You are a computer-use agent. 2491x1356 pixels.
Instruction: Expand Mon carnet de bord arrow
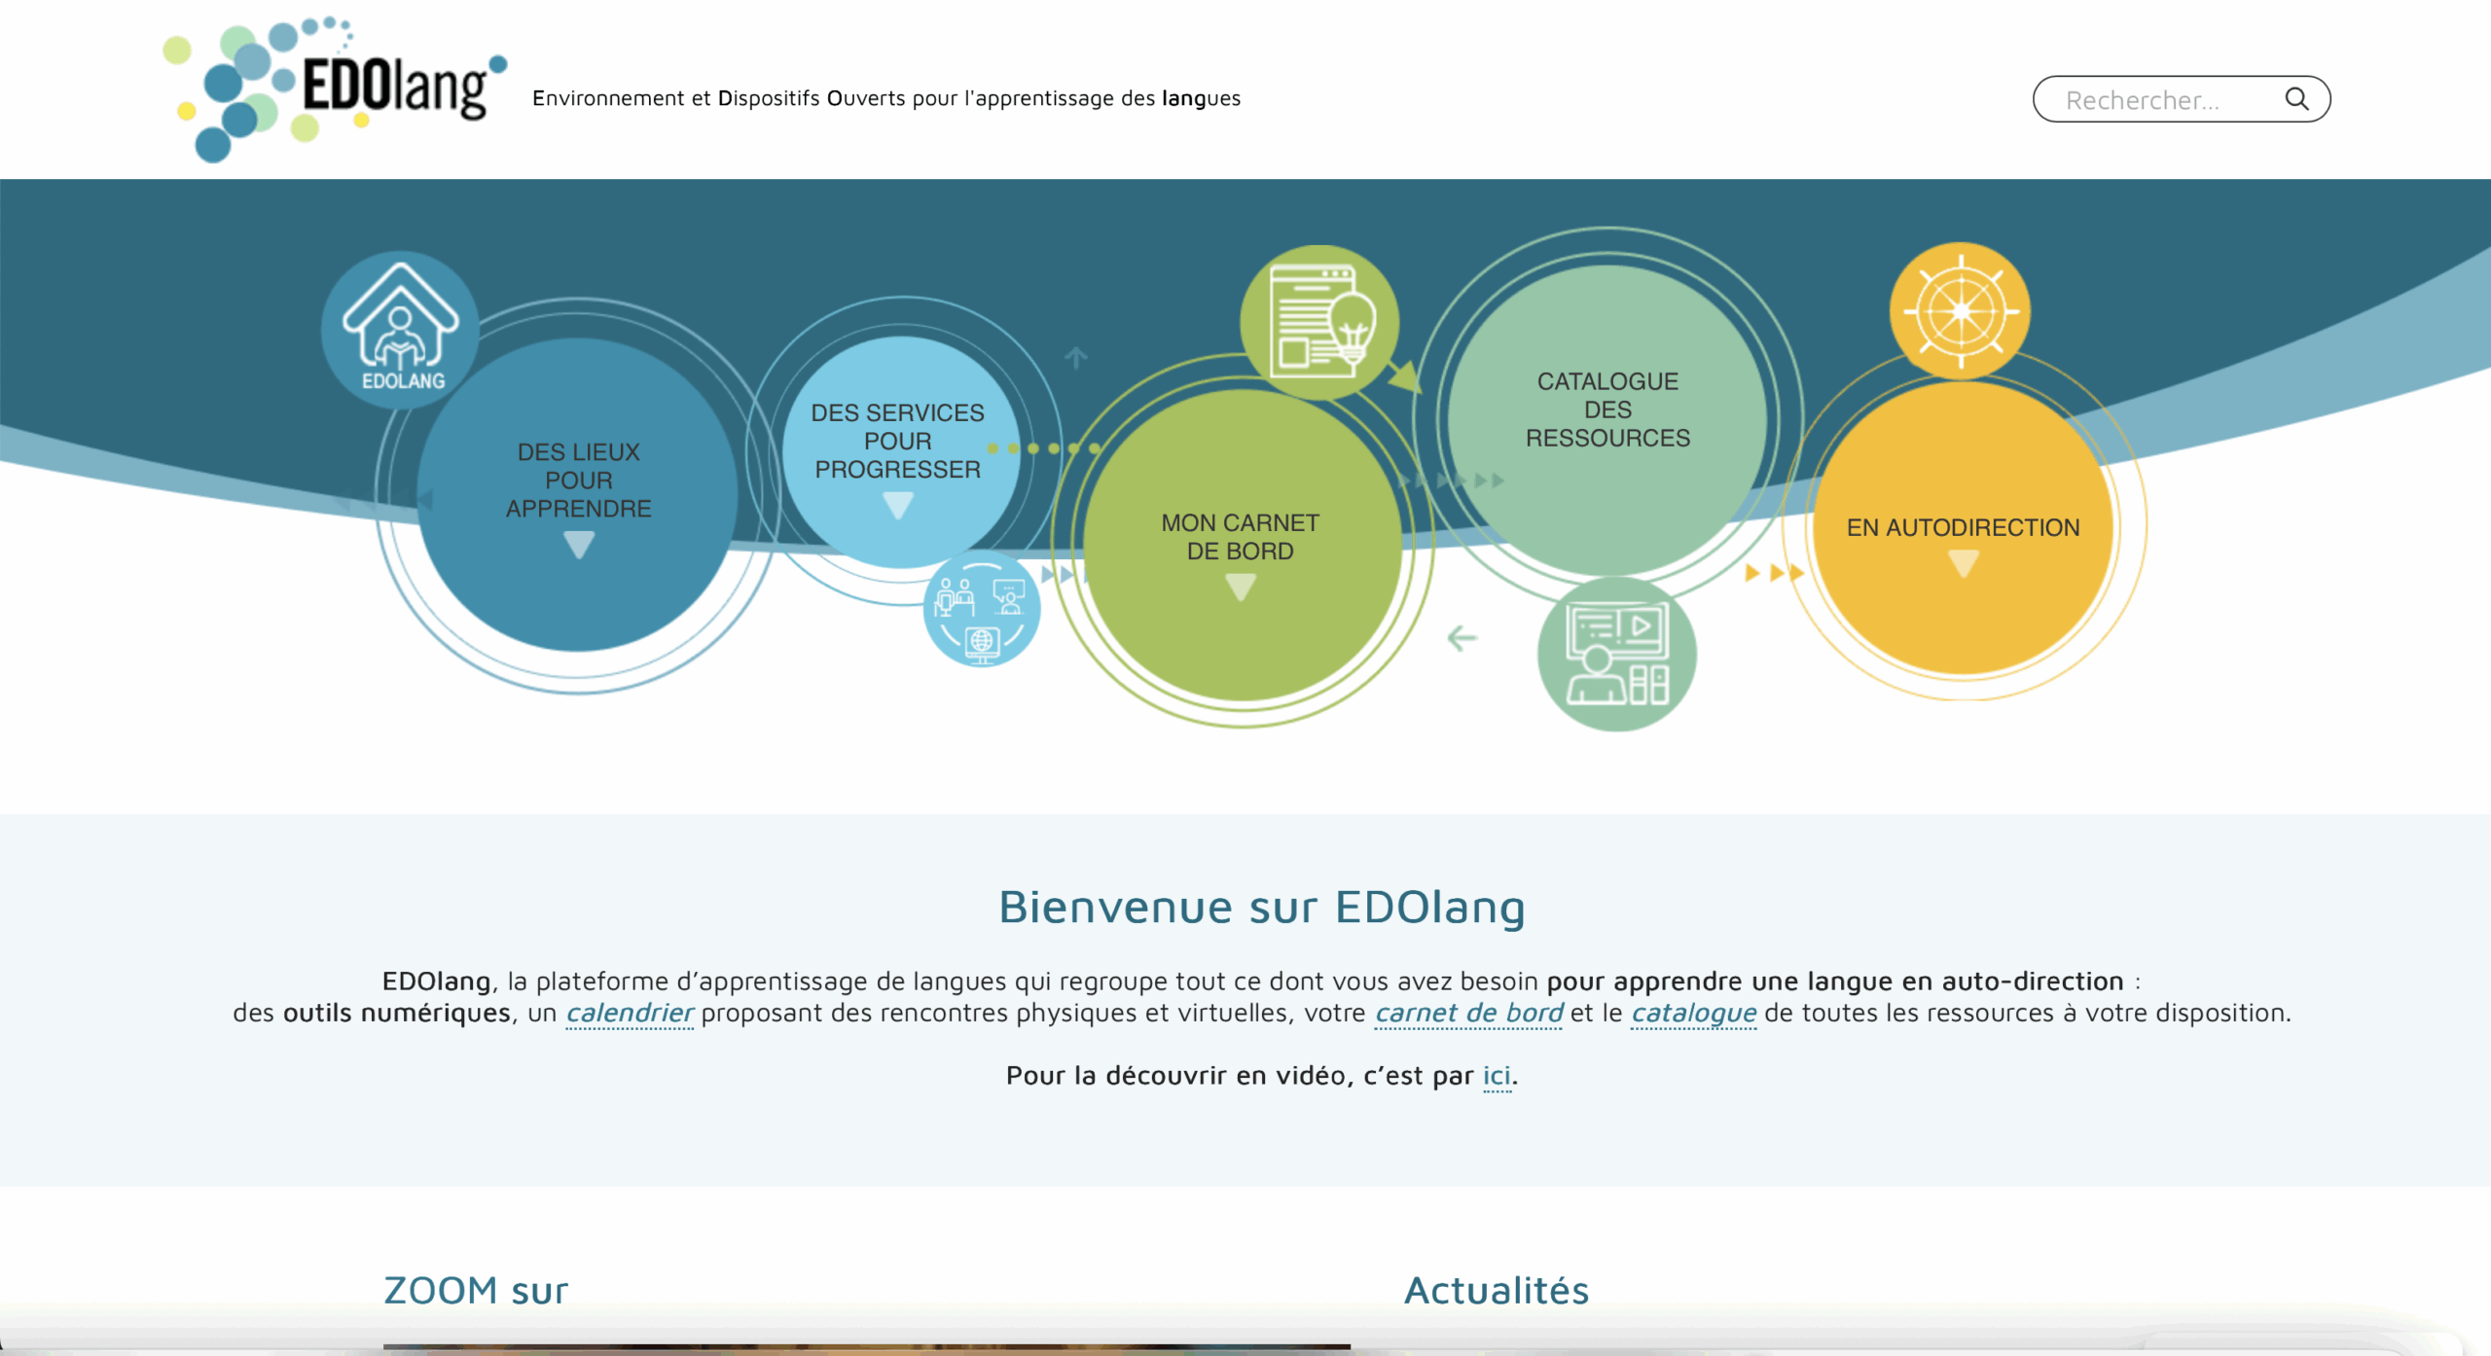1240,588
